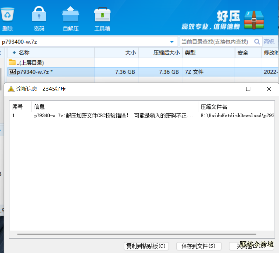Click the warning icon in the diagnostic title bar

(11, 89)
